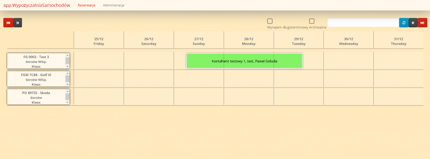The image size is (430, 159).
Task: Click scroll up arrow in Skoda card
Action: pos(68,91)
